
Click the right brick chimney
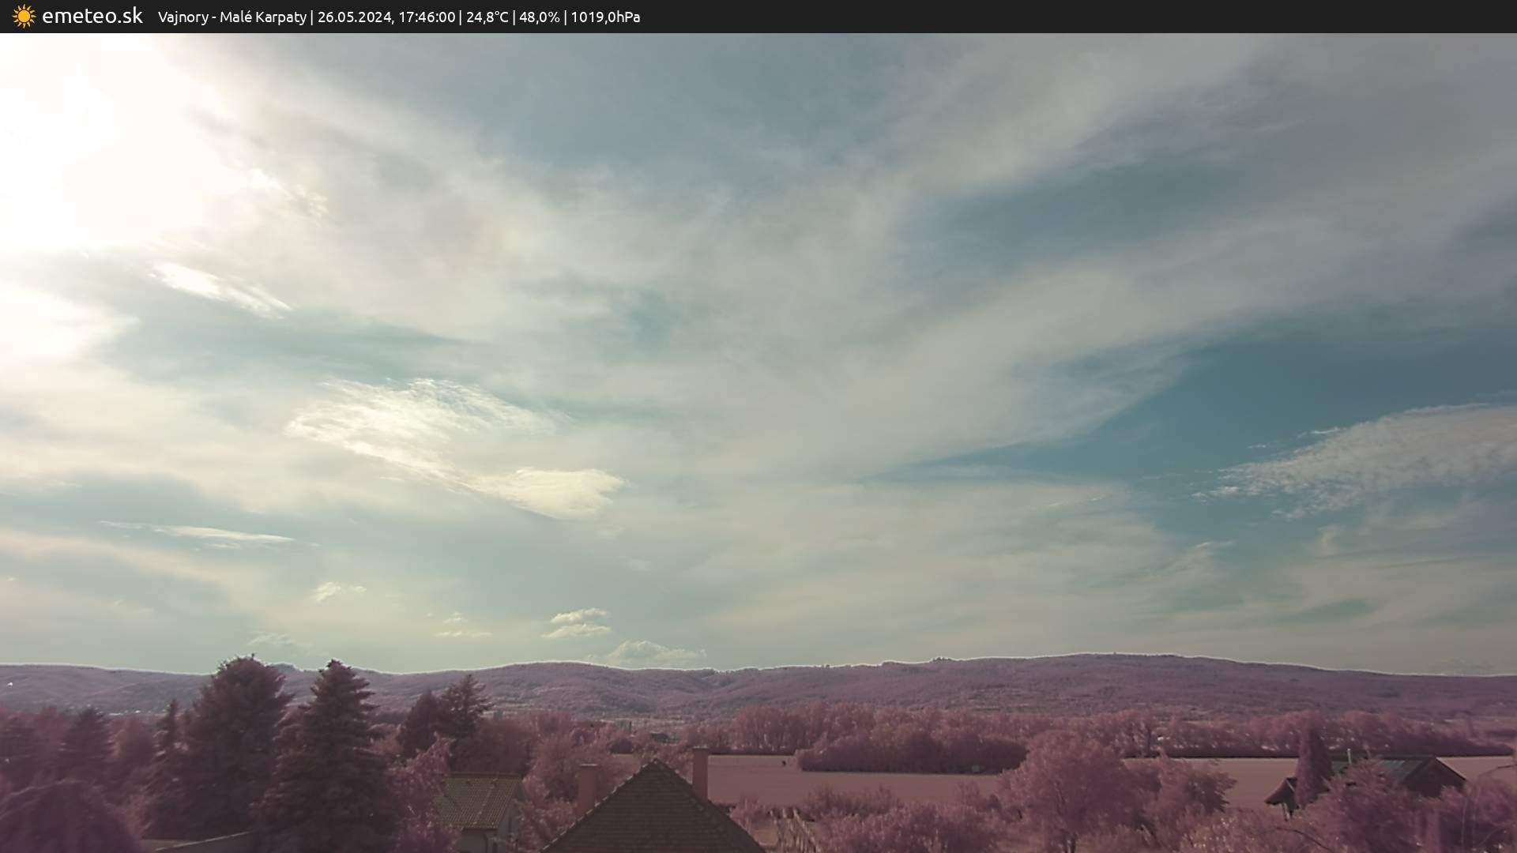(x=700, y=772)
